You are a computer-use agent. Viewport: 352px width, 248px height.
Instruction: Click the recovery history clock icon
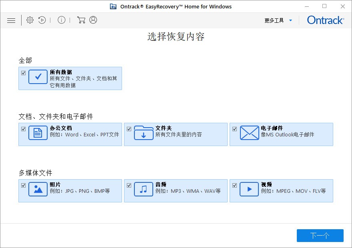point(42,20)
